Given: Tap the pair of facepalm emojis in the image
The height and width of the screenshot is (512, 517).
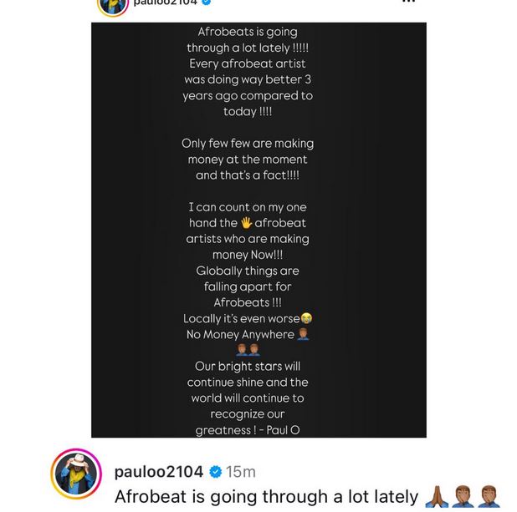Looking at the screenshot, I should pyautogui.click(x=248, y=350).
